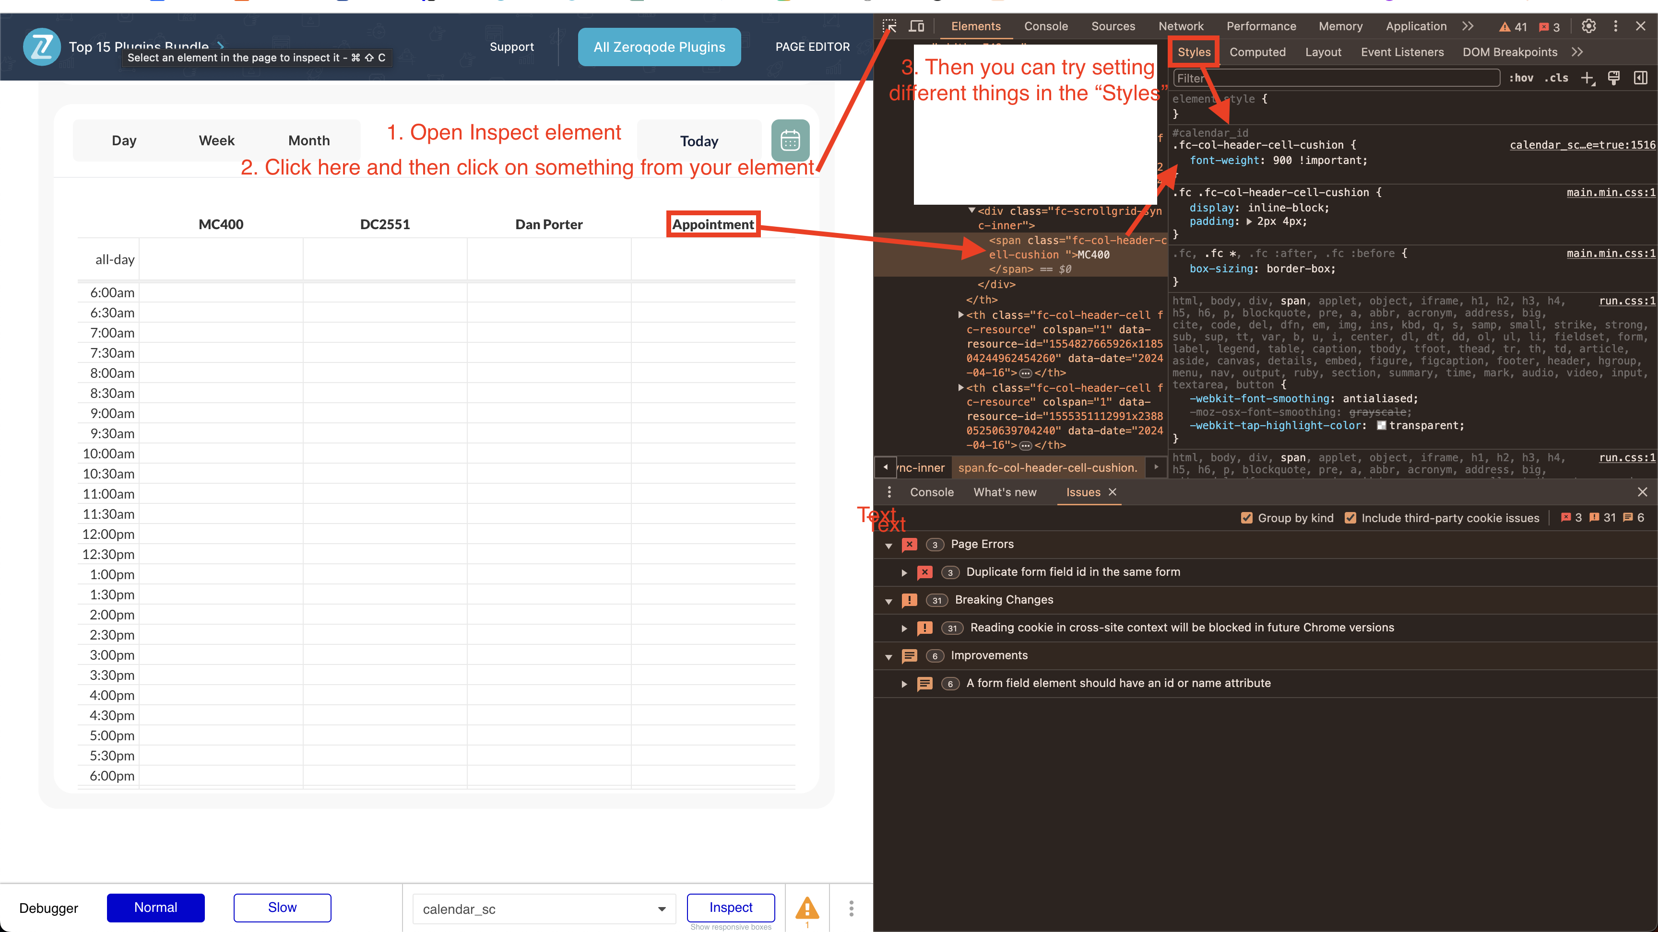This screenshot has height=932, width=1658.
Task: Open the Memory tab
Action: pyautogui.click(x=1341, y=26)
